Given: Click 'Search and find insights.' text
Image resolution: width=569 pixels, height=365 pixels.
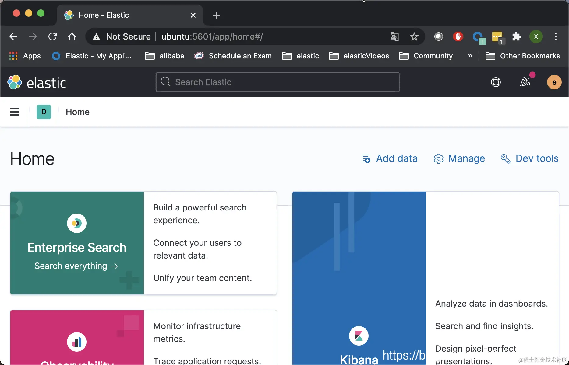Looking at the screenshot, I should (x=484, y=326).
